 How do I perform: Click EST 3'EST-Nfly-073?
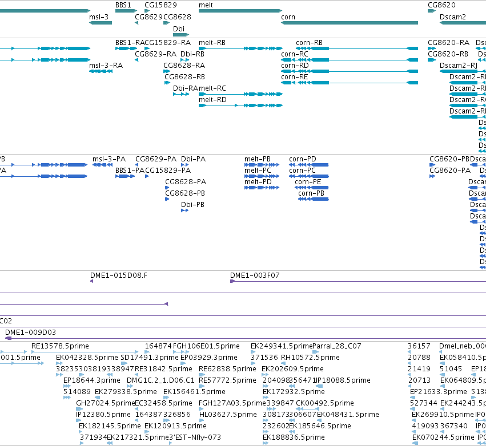(195, 437)
